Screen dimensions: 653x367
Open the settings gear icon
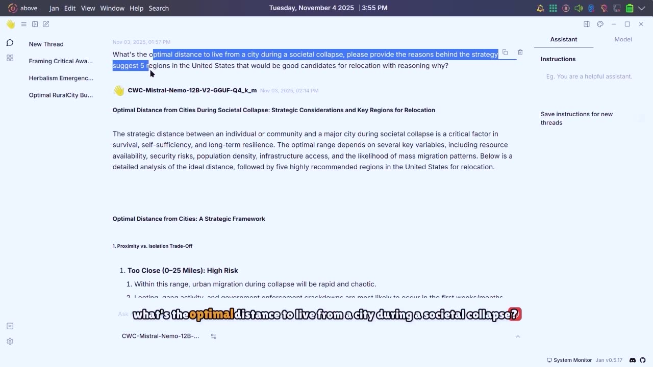pos(10,342)
